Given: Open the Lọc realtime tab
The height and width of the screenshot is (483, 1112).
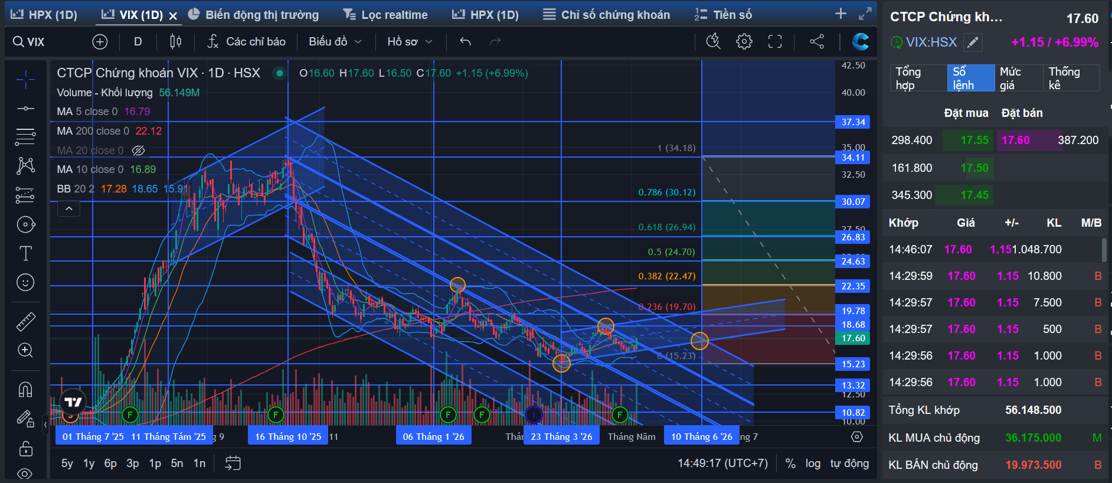Looking at the screenshot, I should (x=385, y=15).
